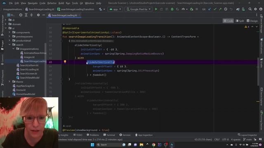Toggle the read-only lock icon in status bar
This screenshot has height=148, width=264.
click(x=255, y=139)
